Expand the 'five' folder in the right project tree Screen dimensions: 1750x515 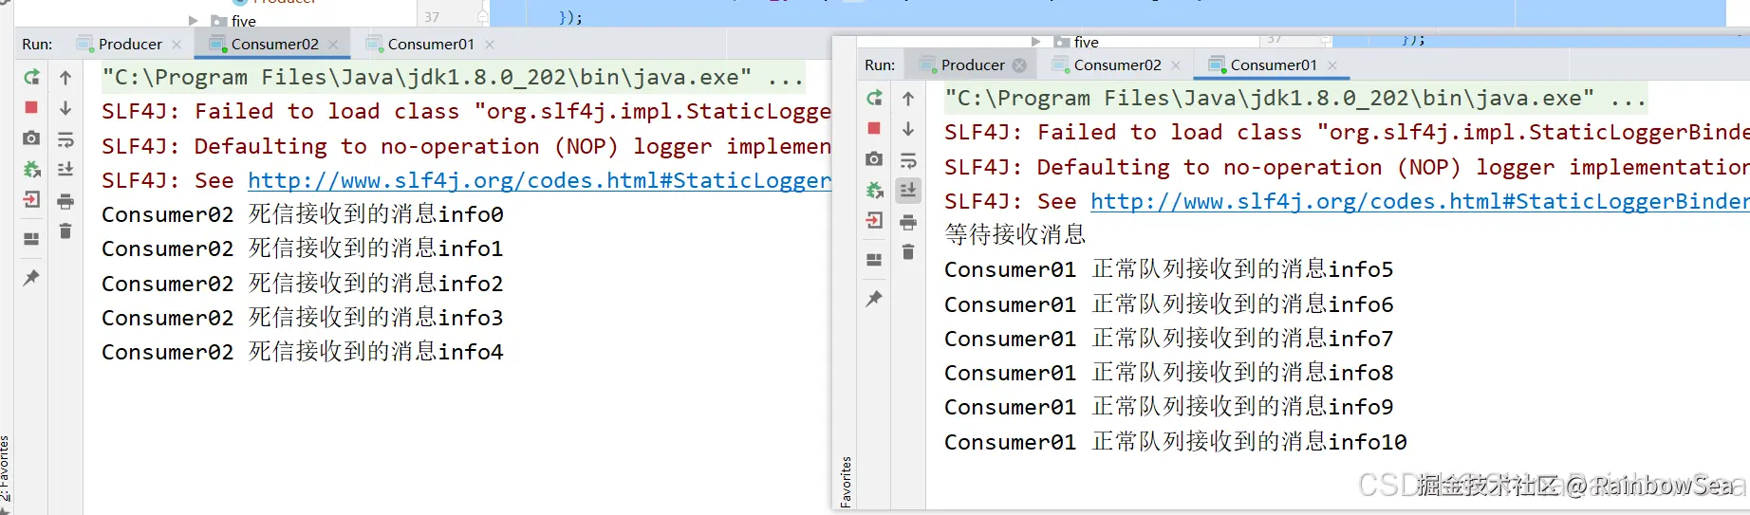point(1036,42)
